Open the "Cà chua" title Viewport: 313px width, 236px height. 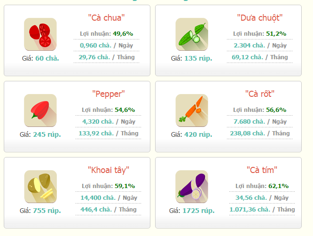click(106, 18)
